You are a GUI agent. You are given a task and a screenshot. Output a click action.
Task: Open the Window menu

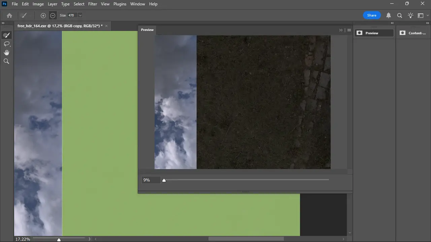[x=138, y=4]
